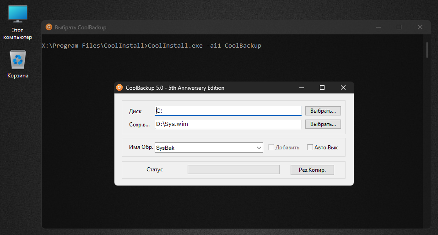Focus the Диск input field showing C:
The width and height of the screenshot is (438, 235).
pos(228,111)
